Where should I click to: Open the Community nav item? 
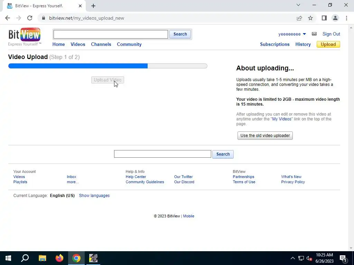[129, 45]
